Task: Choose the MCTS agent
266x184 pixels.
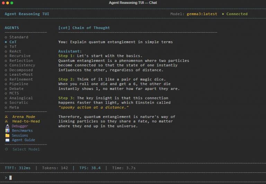Action: [x=12, y=93]
